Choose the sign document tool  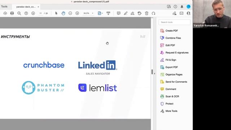[132, 13]
